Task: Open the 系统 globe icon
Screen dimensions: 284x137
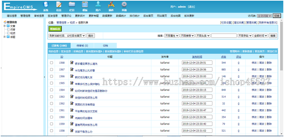Action: pyautogui.click(x=46, y=5)
